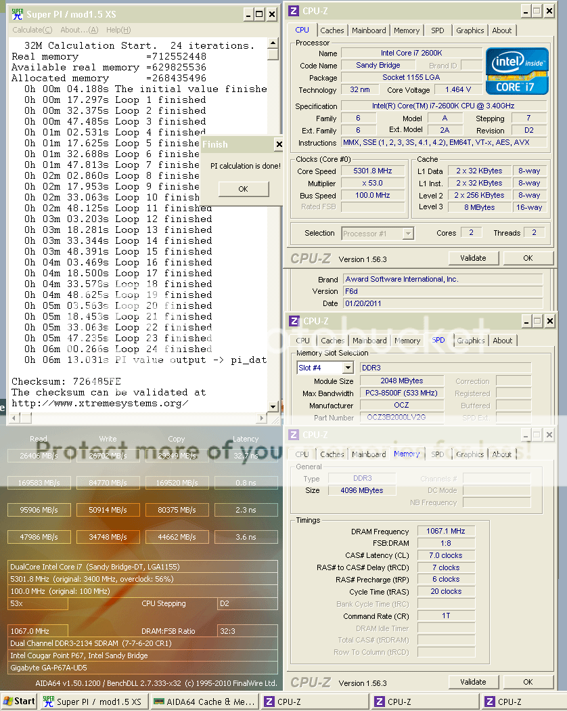Click the Bus Speed 100.0 MHz field
Image resolution: width=567 pixels, height=711 pixels.
[373, 196]
